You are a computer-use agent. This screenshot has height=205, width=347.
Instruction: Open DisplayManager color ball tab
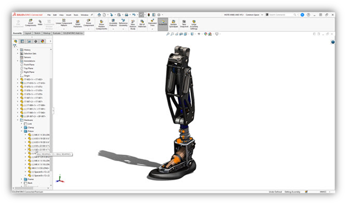coord(42,41)
